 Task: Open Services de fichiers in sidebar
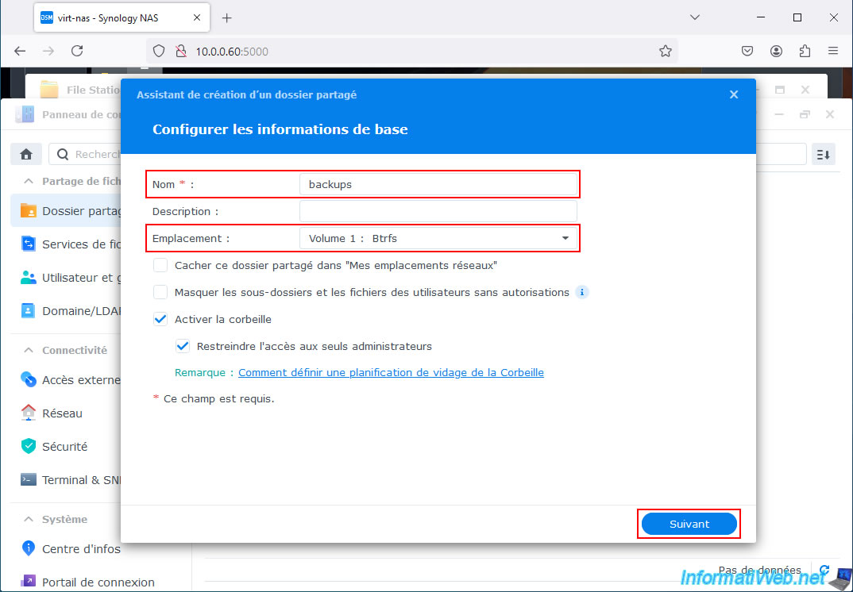(65, 244)
